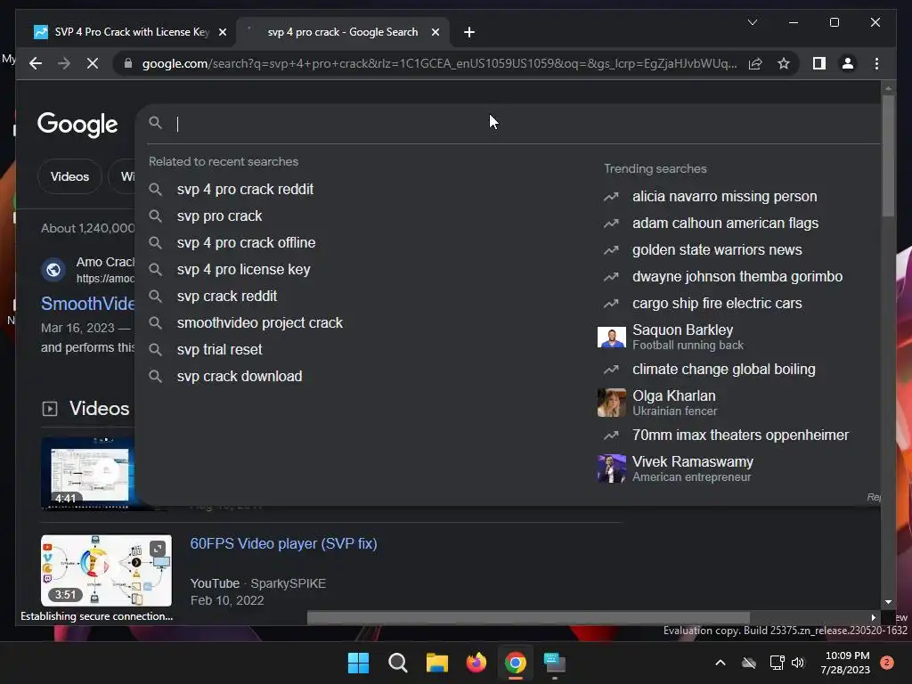The width and height of the screenshot is (912, 684).
Task: Open trending search golden state warriors news
Action: coord(717,250)
